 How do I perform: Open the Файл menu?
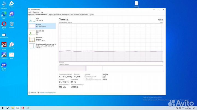pos(30,12)
